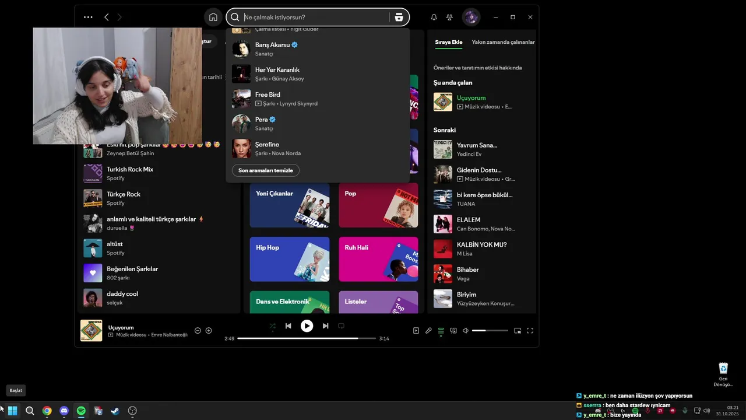Select KALBİN YOK MU? in queue

(x=483, y=249)
